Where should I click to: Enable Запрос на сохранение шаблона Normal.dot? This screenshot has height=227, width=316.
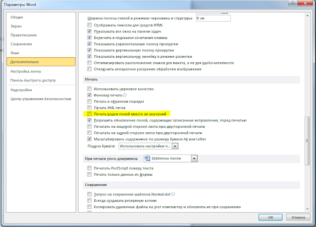coord(89,194)
